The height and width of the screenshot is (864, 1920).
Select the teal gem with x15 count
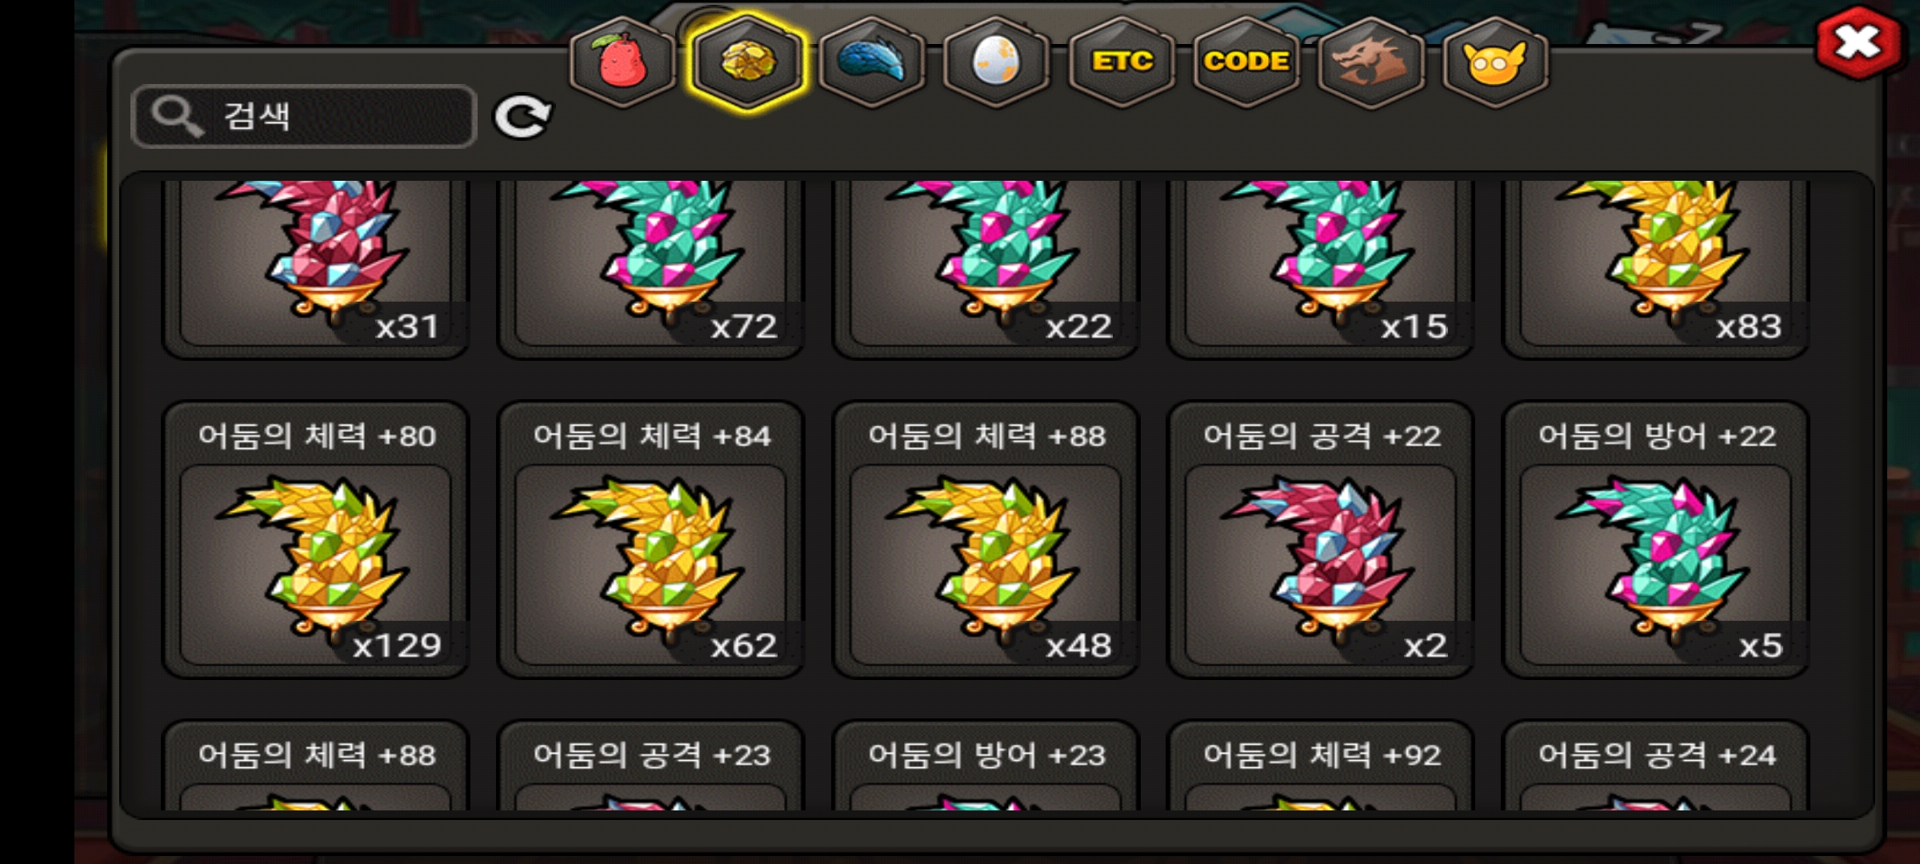point(1321,268)
